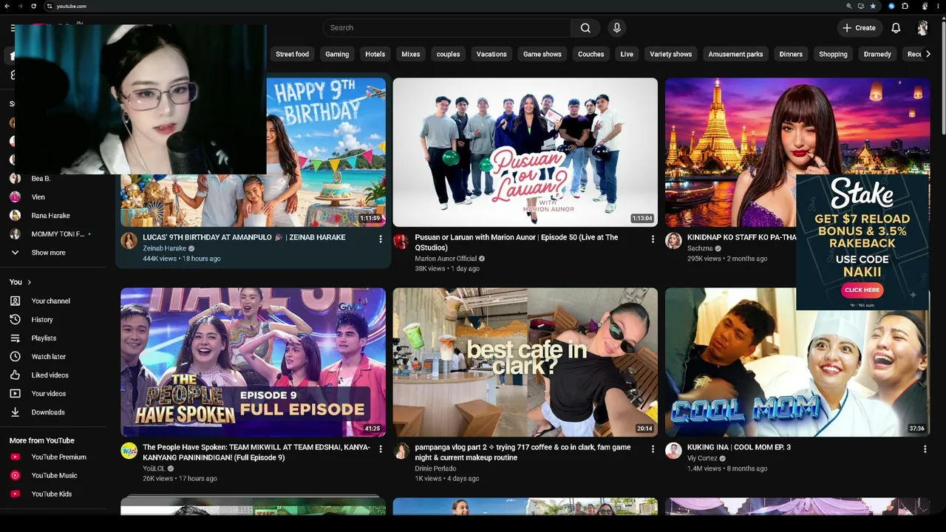
Task: Play The People Have Spoken Episode 9 thumbnail
Action: coord(253,362)
